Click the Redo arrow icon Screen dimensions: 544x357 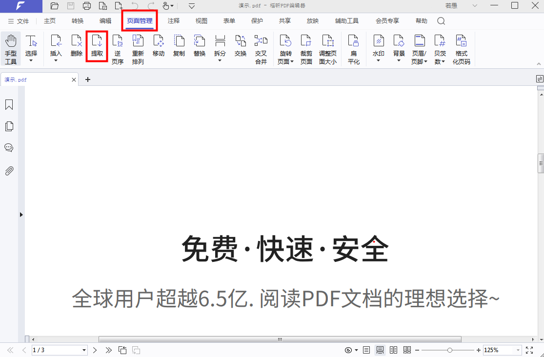(x=151, y=5)
